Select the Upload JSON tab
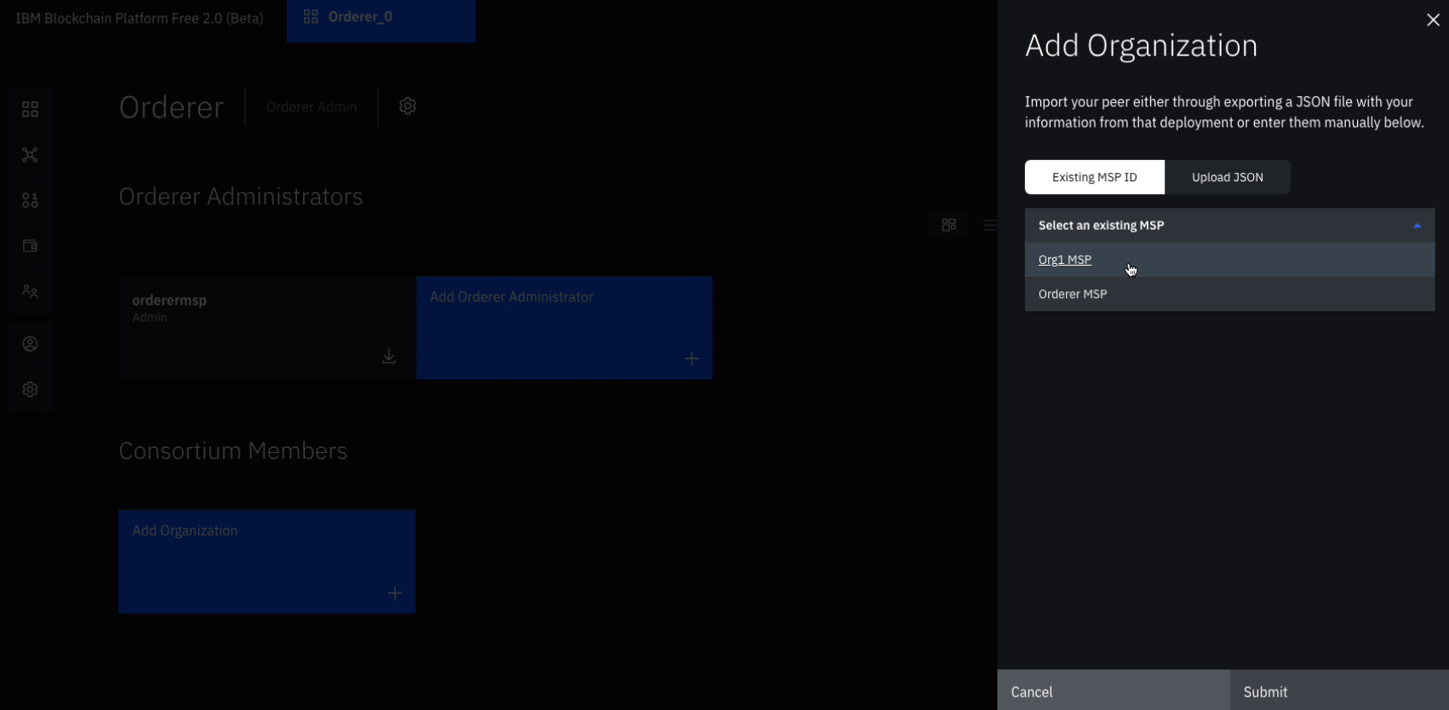This screenshot has height=710, width=1449. [1228, 177]
